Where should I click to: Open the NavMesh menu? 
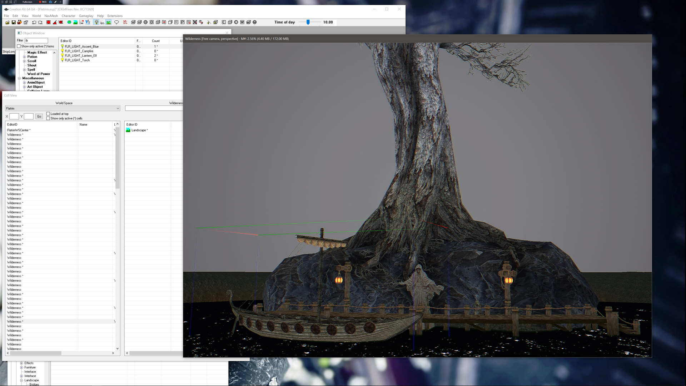coord(51,16)
